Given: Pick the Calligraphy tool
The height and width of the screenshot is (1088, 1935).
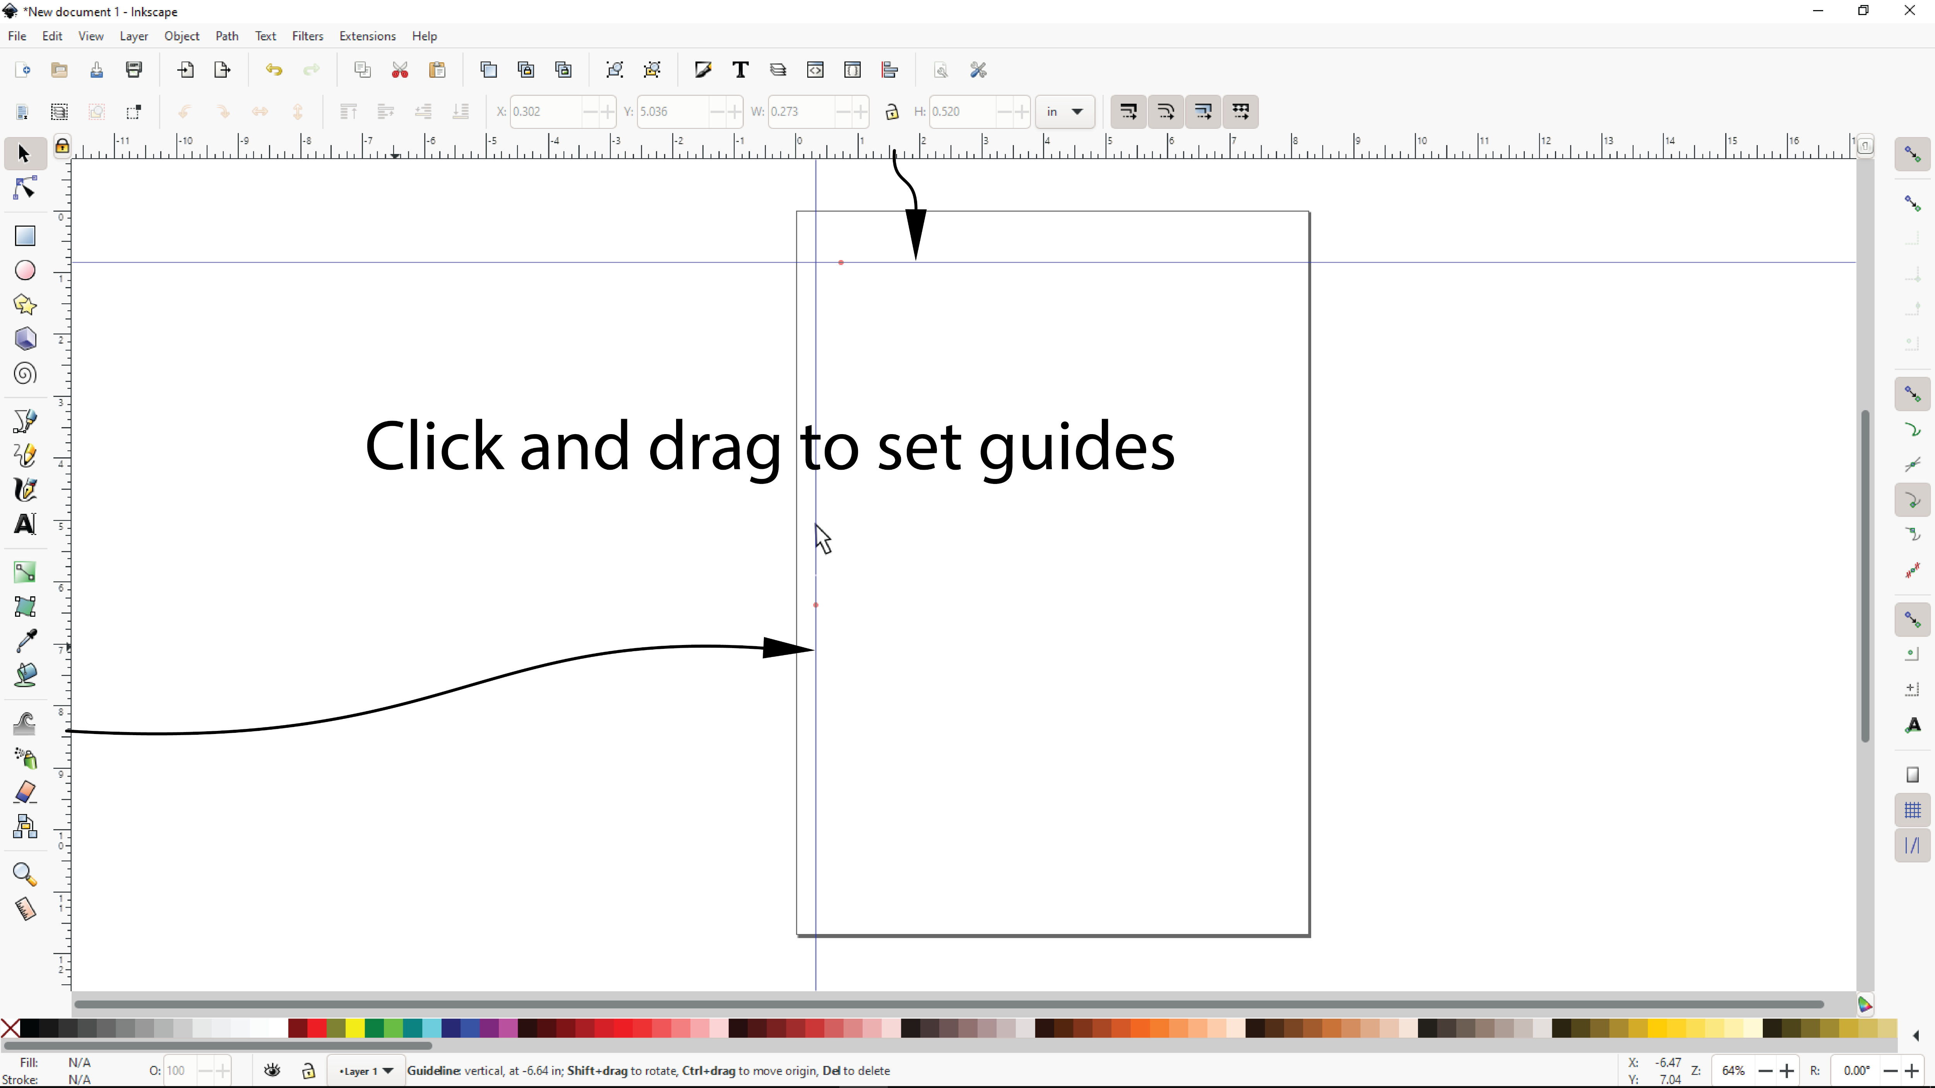Looking at the screenshot, I should coord(25,489).
